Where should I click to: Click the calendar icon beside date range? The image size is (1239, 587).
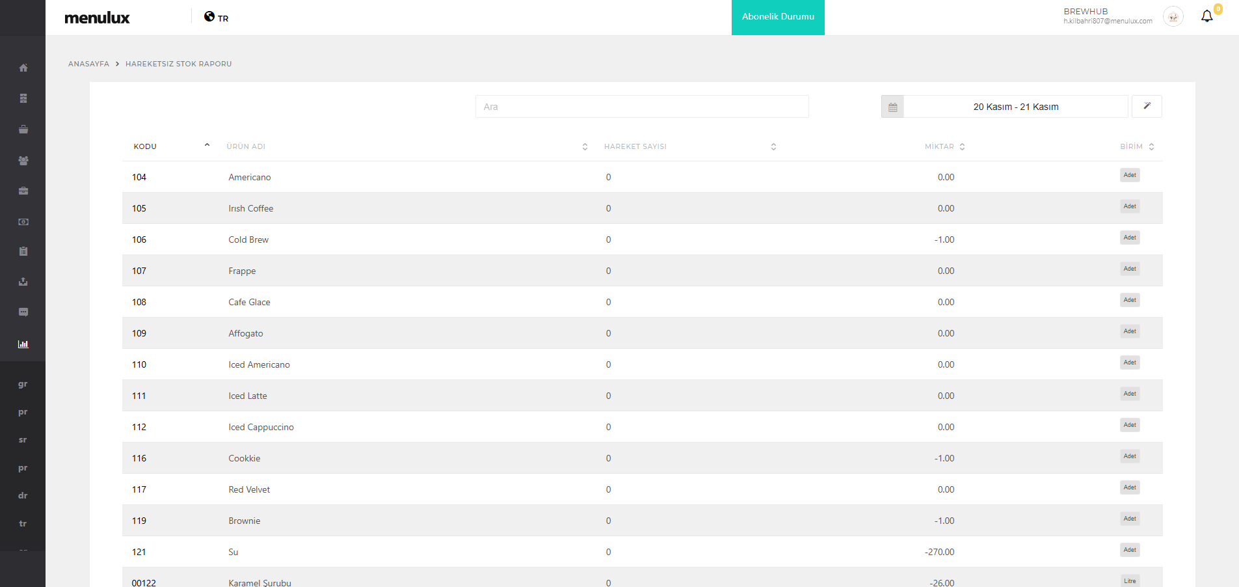[892, 107]
